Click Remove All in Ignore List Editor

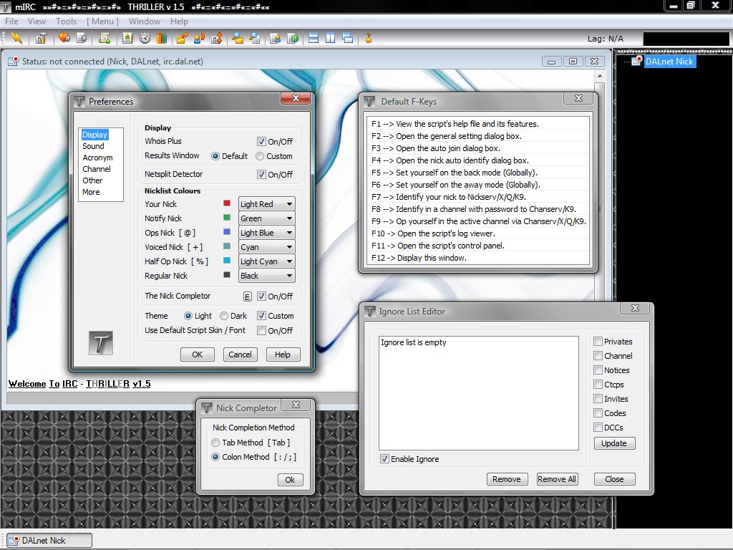[x=557, y=479]
